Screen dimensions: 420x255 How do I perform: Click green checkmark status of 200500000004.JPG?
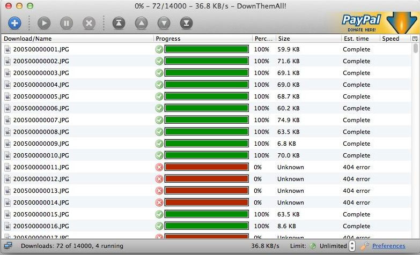[159, 85]
